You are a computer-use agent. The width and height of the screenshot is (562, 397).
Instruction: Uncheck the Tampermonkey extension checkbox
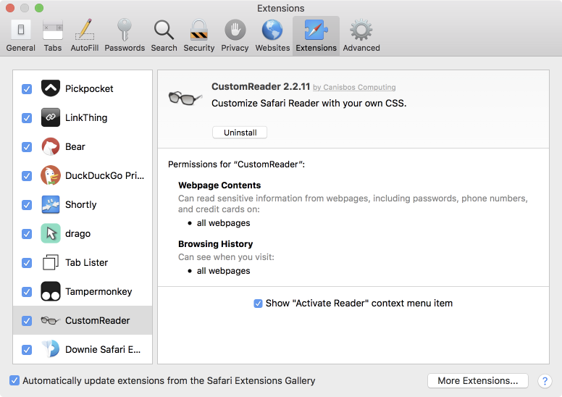27,292
